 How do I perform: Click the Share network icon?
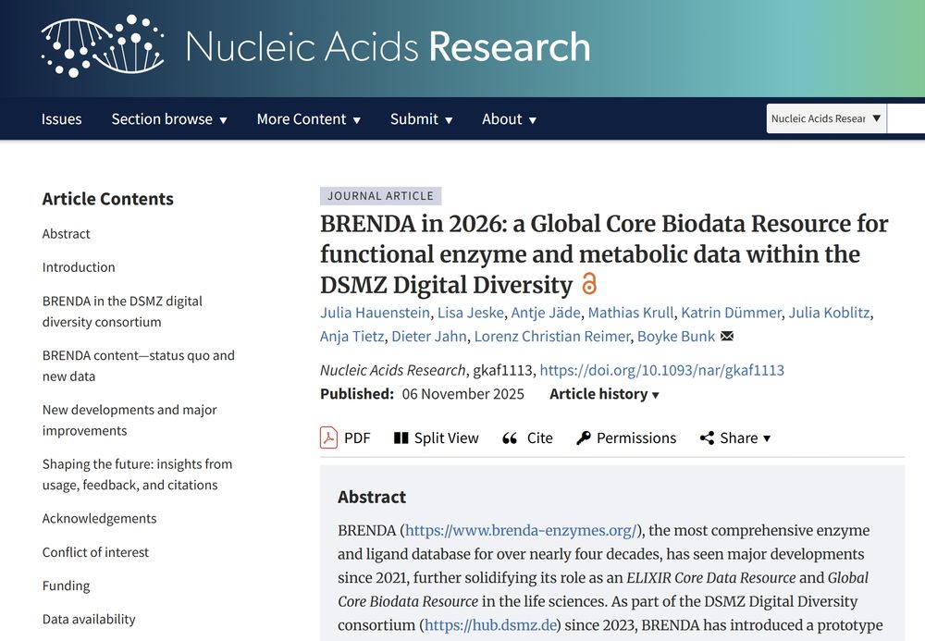tap(707, 438)
